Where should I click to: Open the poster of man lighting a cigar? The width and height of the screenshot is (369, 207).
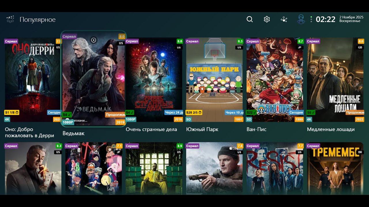(x=33, y=168)
